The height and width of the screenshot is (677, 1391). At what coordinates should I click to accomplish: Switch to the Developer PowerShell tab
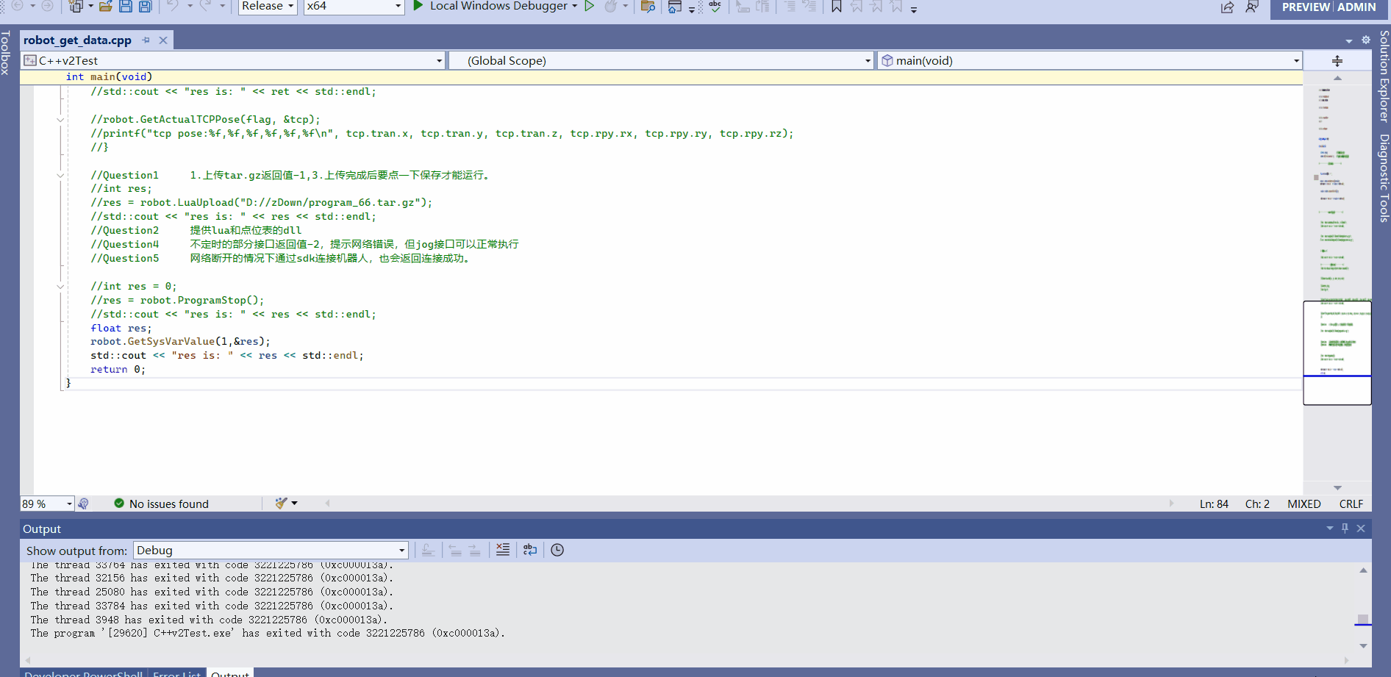pos(83,673)
